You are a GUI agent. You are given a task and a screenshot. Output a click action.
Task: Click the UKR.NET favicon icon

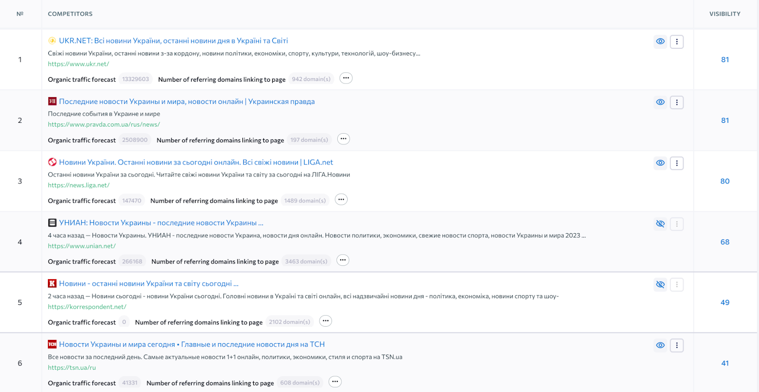click(52, 41)
